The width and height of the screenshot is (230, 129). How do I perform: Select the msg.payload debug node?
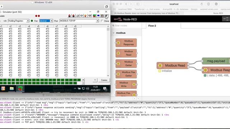pos(216,61)
